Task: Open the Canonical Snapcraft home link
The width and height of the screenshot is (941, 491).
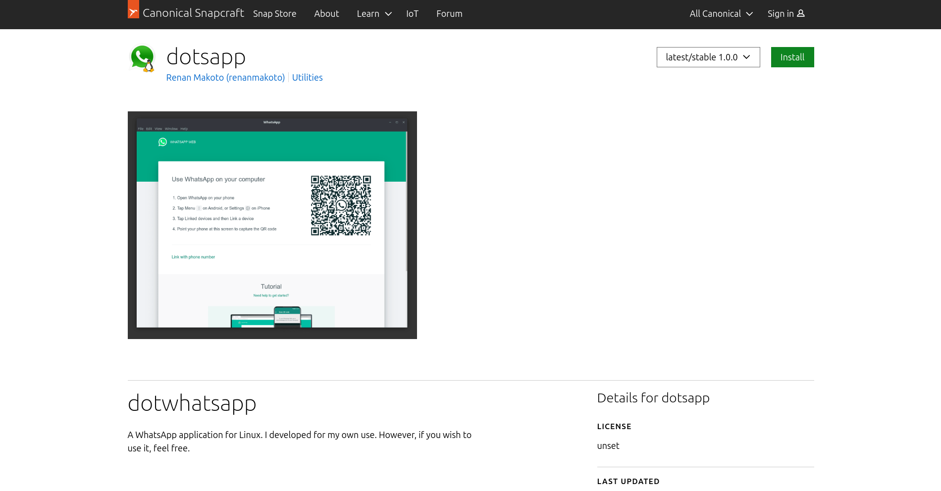Action: tap(186, 13)
